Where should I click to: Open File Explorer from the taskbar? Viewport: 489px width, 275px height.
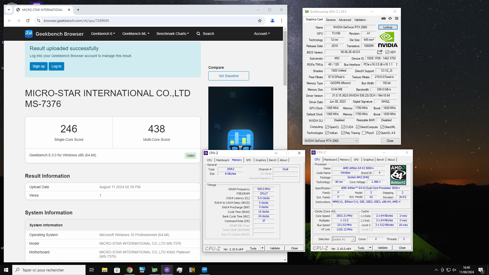pos(105,270)
